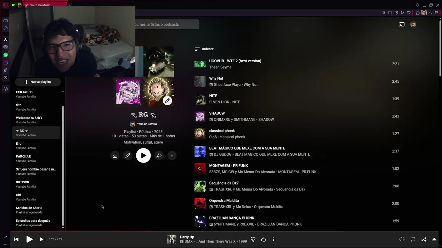Viewport: 442px width, 248px height.
Task: Collapse playlist sidebar list up arrow
Action: click(63, 92)
